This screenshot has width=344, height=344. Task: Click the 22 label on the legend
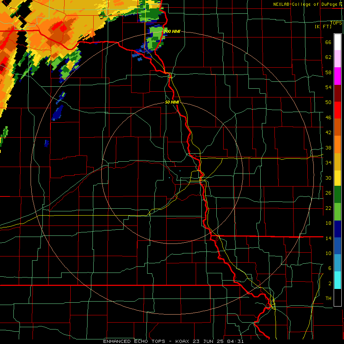[328, 208]
